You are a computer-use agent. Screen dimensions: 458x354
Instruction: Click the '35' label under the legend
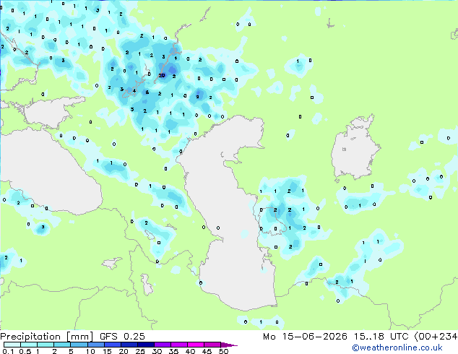pyautogui.click(x=173, y=351)
